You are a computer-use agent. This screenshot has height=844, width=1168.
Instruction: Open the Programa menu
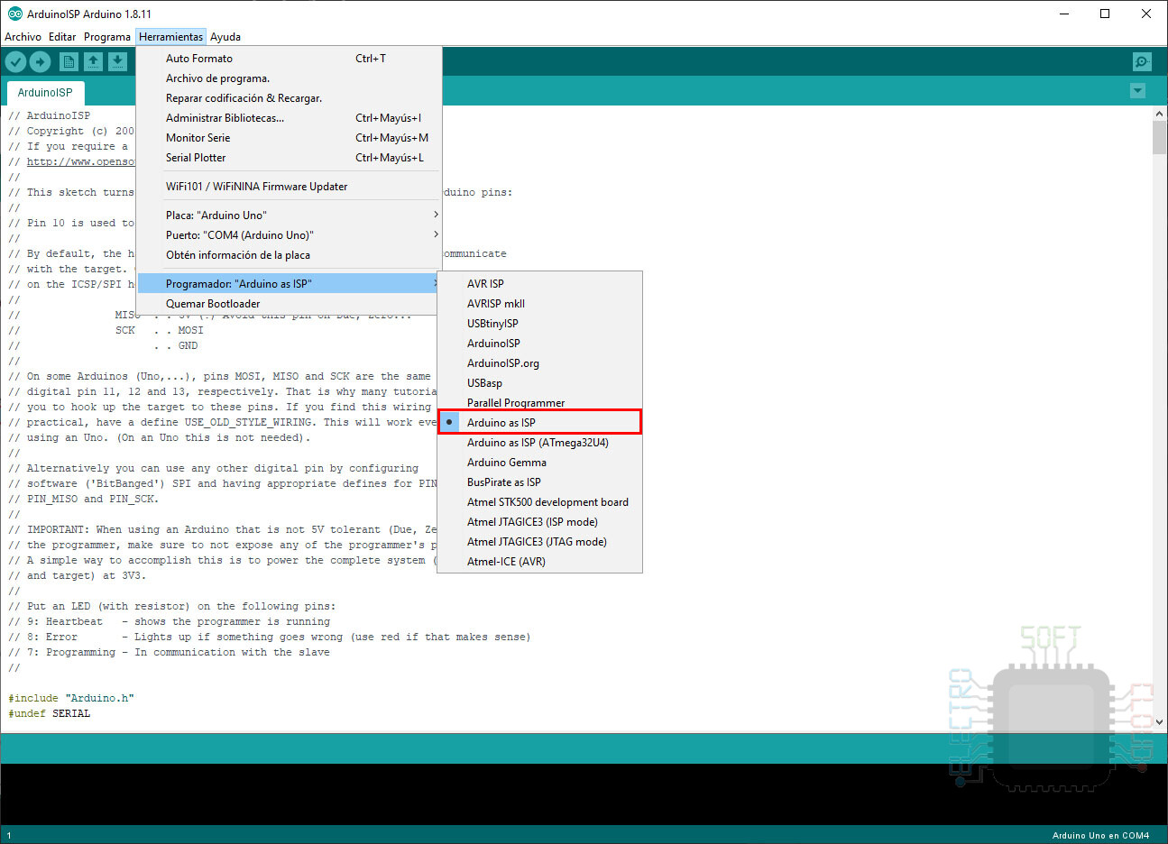(107, 37)
